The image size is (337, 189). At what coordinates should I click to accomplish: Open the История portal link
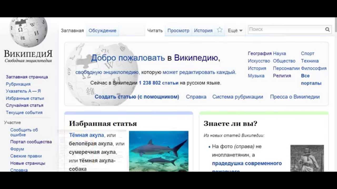coord(257,68)
